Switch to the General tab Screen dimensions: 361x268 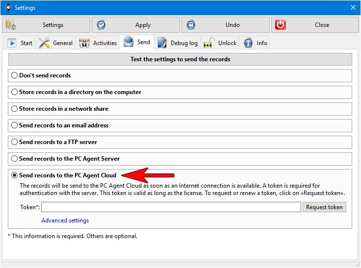coord(55,43)
